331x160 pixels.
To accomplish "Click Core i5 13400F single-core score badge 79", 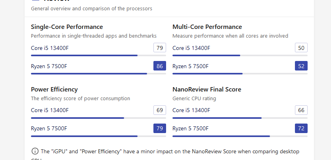I will [160, 48].
